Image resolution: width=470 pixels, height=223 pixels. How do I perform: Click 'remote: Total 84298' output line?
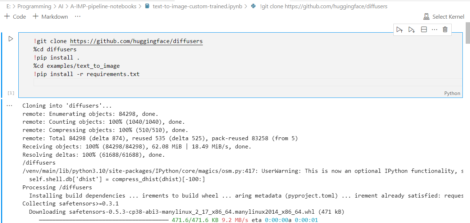[160, 138]
